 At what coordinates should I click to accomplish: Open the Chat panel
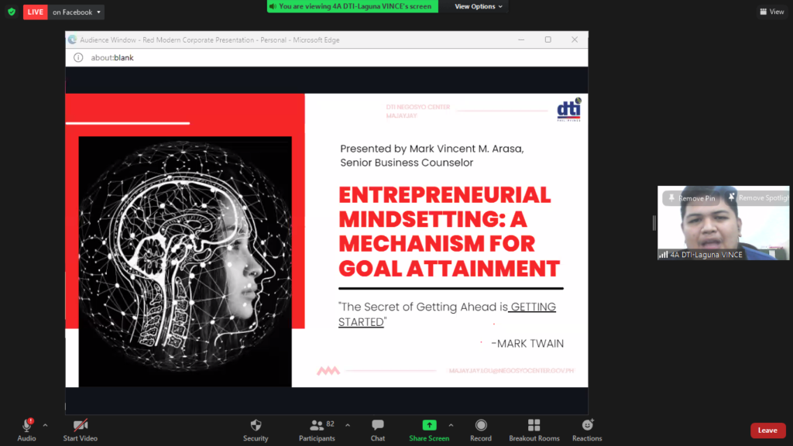click(377, 426)
